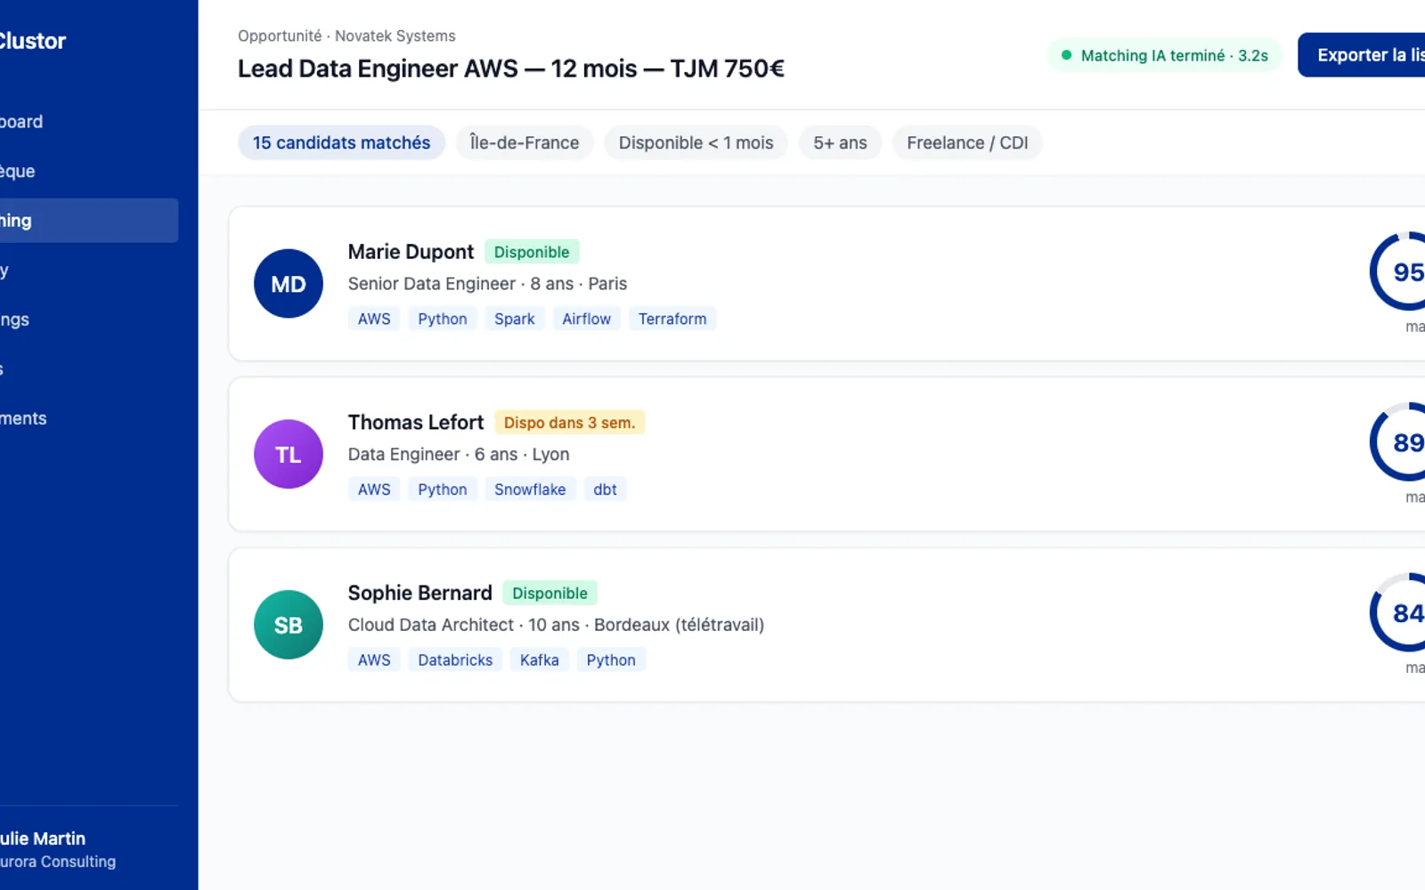Click Marie Dupont's Disponible status badge
The height and width of the screenshot is (890, 1425).
click(532, 252)
